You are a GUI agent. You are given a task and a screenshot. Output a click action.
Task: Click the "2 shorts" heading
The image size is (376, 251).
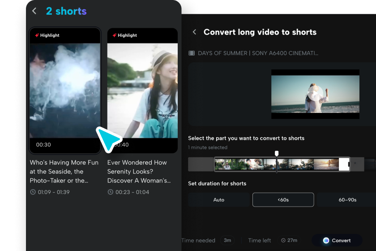point(66,11)
